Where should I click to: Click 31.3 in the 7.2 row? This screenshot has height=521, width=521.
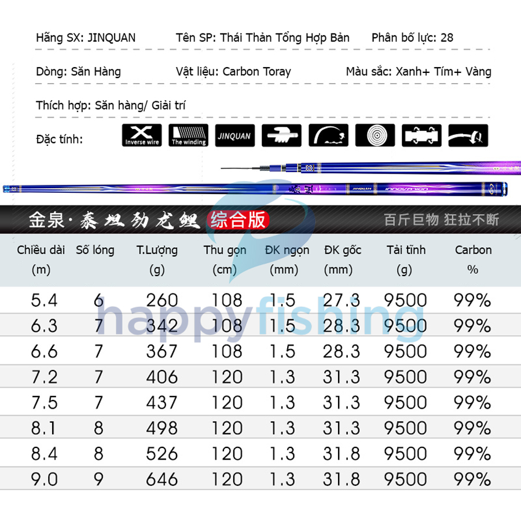coord(342,377)
